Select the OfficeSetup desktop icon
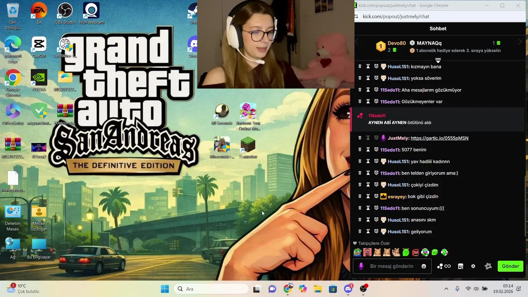Viewport: 528px width, 297px height. pyautogui.click(x=13, y=114)
